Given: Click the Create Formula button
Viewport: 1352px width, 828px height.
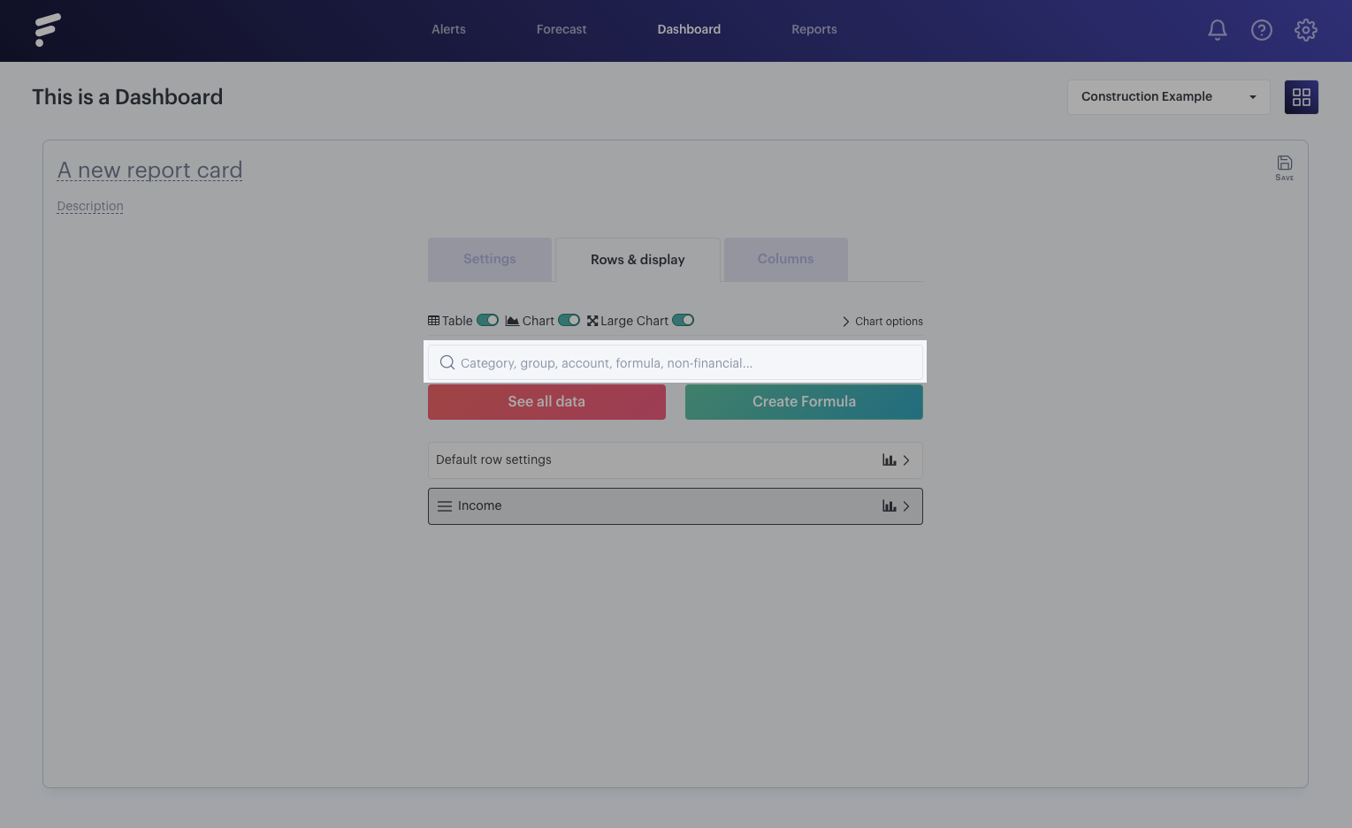Looking at the screenshot, I should (804, 401).
